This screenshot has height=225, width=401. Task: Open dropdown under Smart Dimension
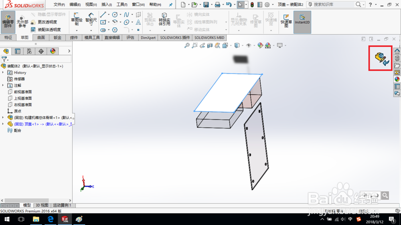coord(91,31)
